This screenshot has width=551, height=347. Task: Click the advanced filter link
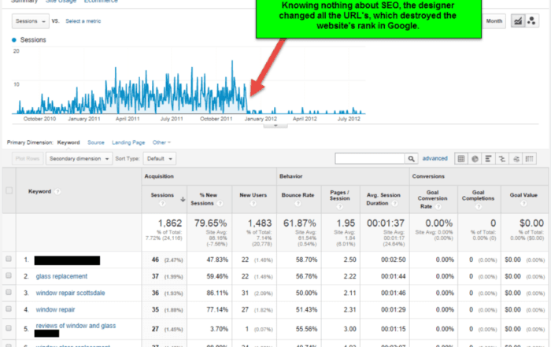(x=435, y=158)
